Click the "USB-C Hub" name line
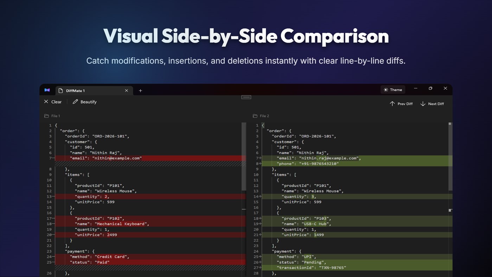 [x=357, y=224]
